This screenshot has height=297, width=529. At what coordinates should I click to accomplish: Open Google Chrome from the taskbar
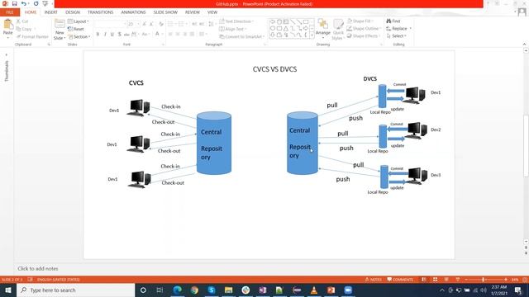(x=194, y=290)
